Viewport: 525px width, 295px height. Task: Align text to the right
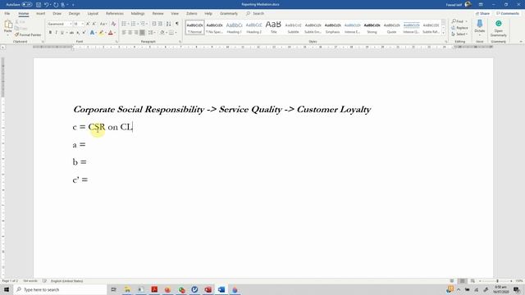(136, 33)
